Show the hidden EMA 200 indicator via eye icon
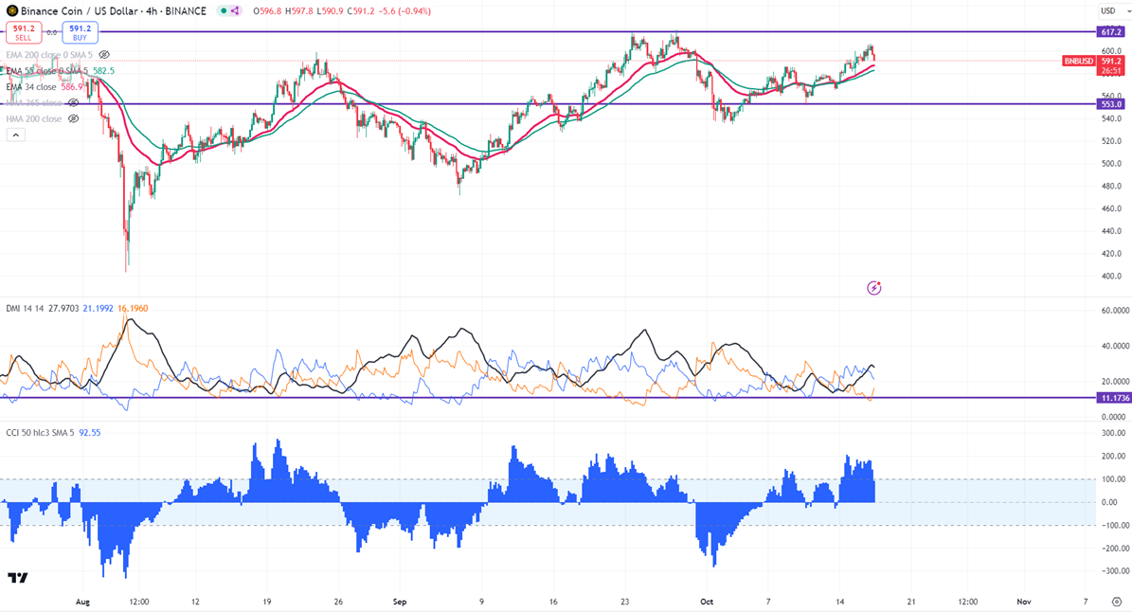Image resolution: width=1132 pixels, height=612 pixels. (104, 55)
